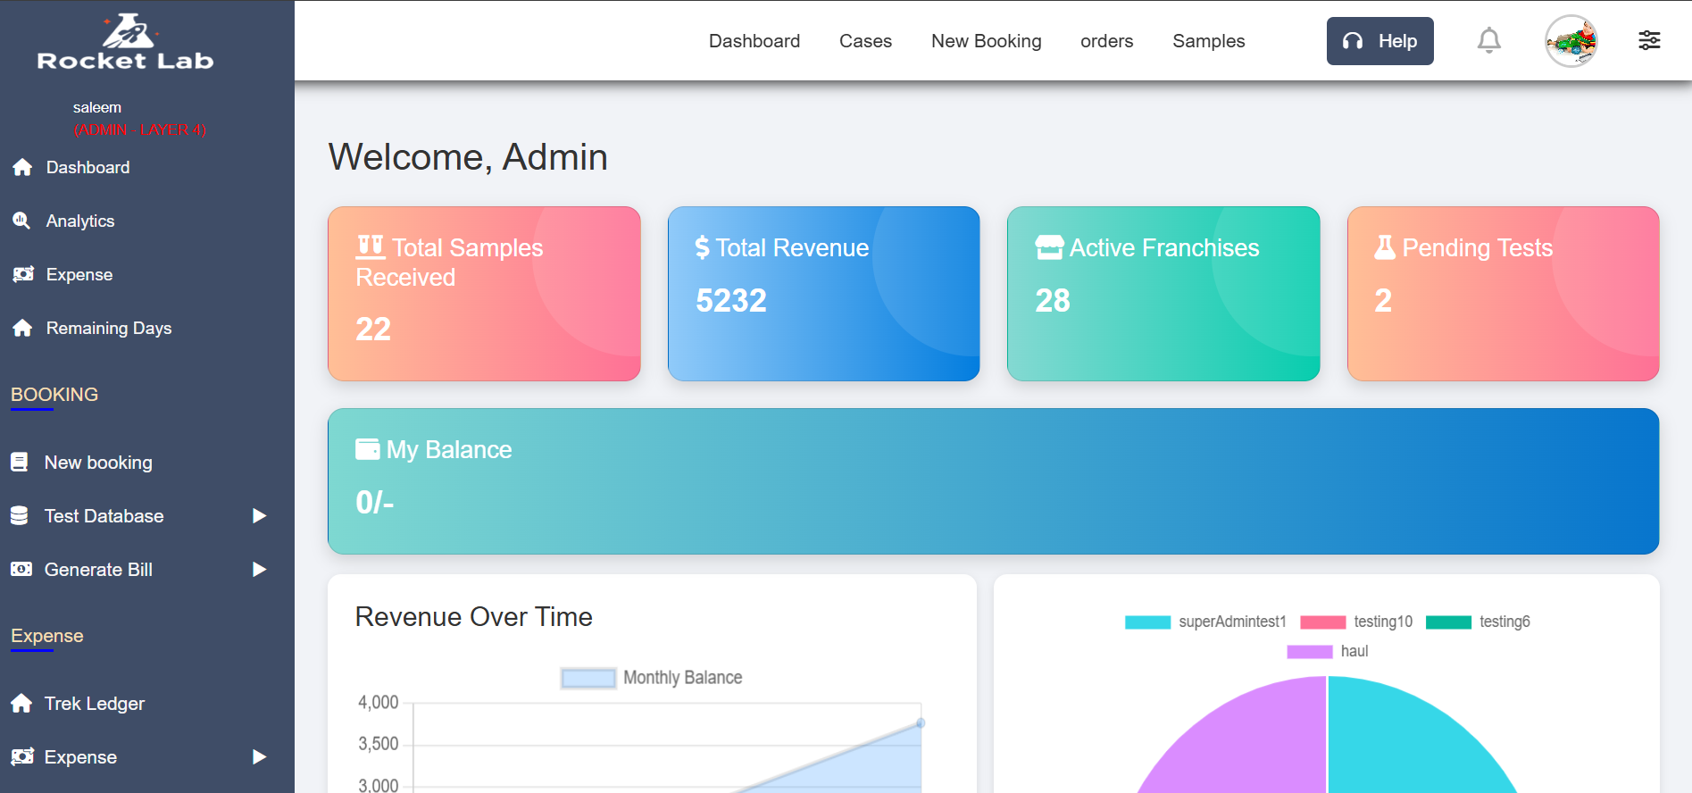Click the Rocket Lab logo

coord(126,43)
